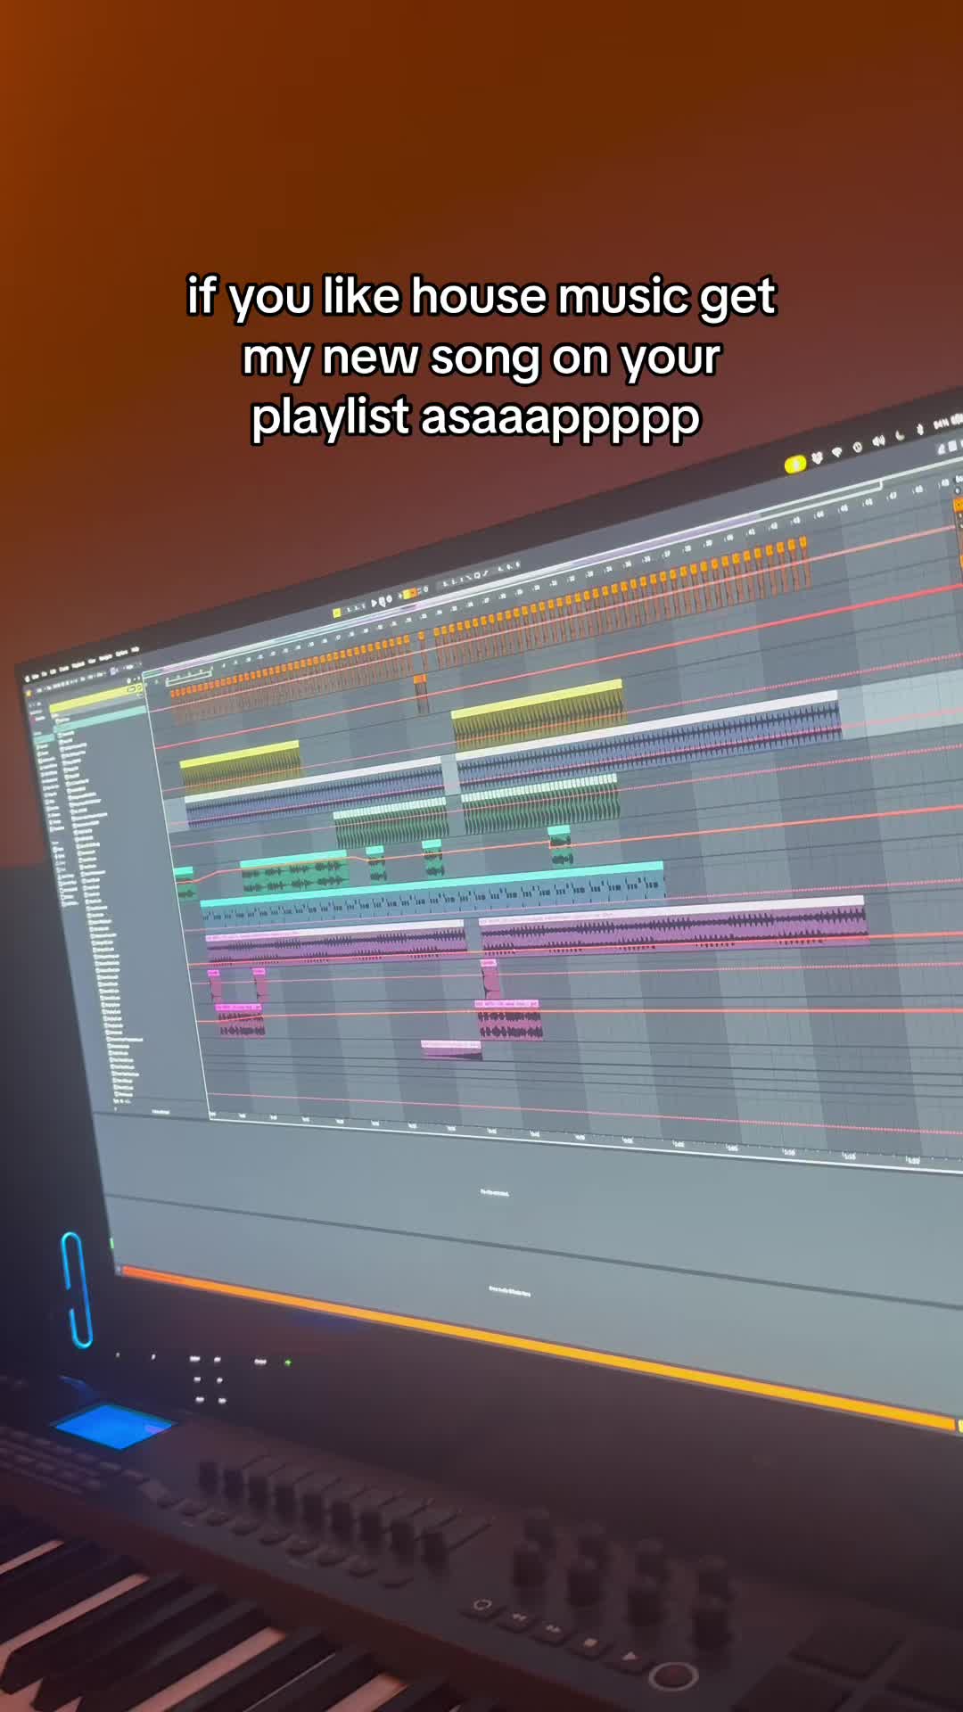963x1712 pixels.
Task: Toggle the yellow-lit button in Ableton's left control bar
Action: (x=337, y=613)
